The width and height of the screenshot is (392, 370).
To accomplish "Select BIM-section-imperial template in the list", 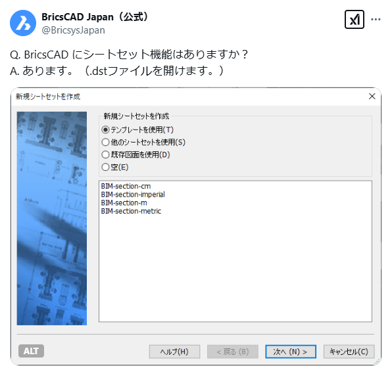I will coord(133,195).
